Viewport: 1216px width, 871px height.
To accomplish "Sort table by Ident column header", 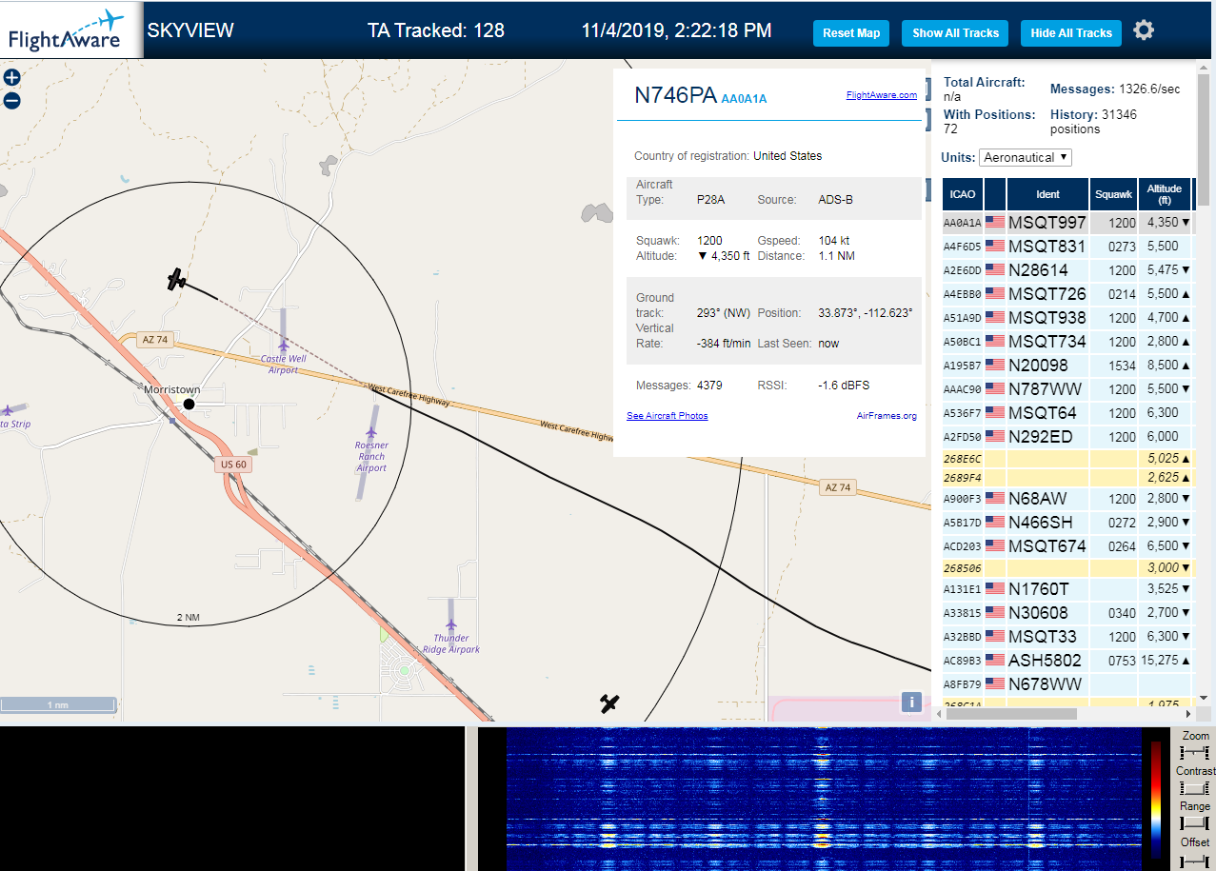I will [1047, 194].
